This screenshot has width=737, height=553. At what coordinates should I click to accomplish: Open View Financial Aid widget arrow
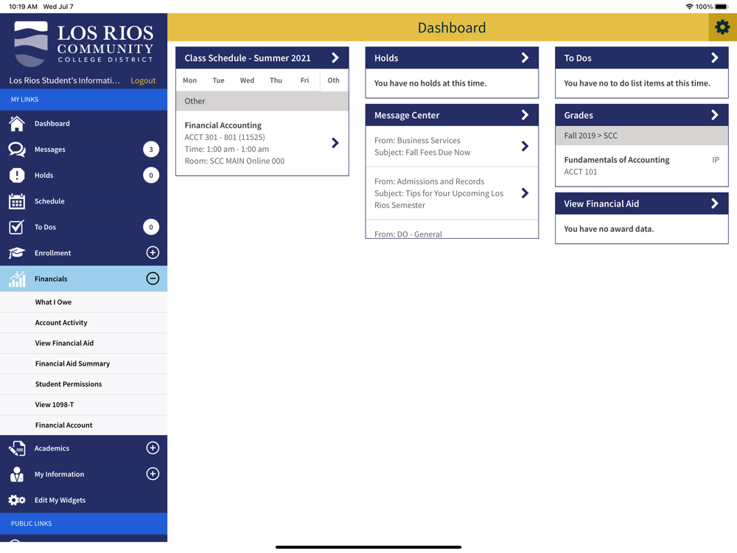tap(715, 204)
